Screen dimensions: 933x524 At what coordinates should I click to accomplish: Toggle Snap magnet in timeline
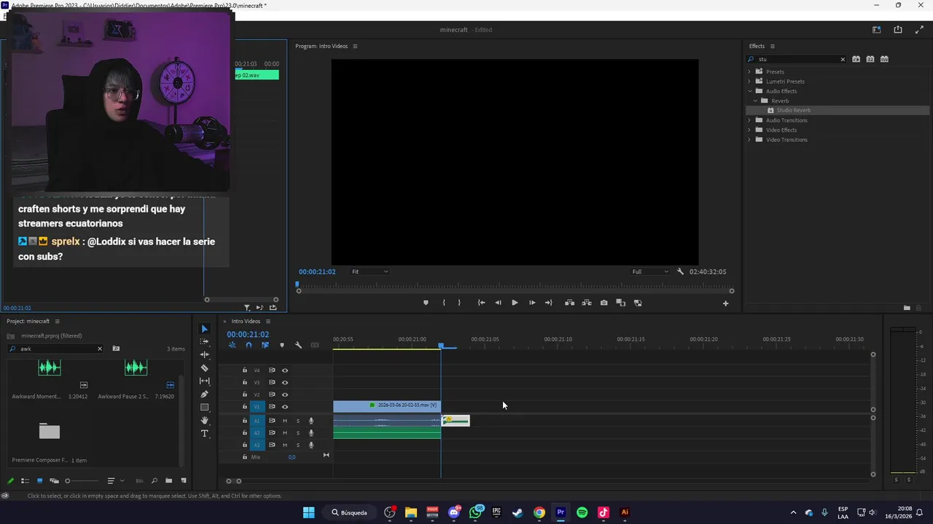coord(249,345)
